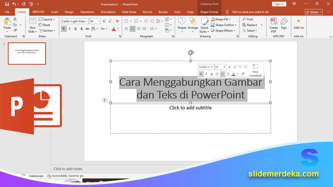Click the Cut scissors icon

point(15,19)
